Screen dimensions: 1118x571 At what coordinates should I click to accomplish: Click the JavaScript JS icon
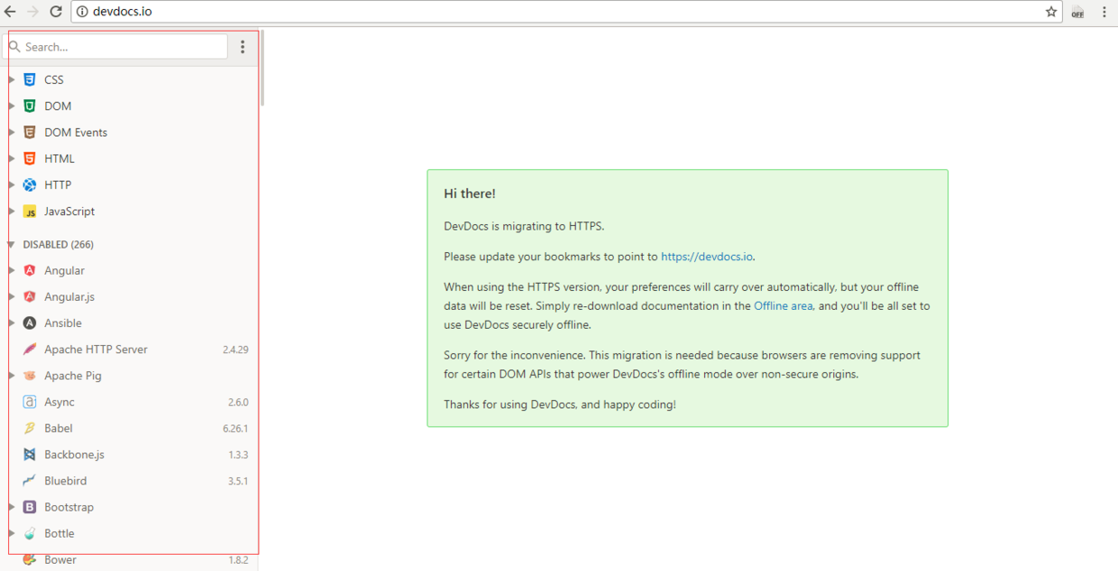click(x=30, y=212)
